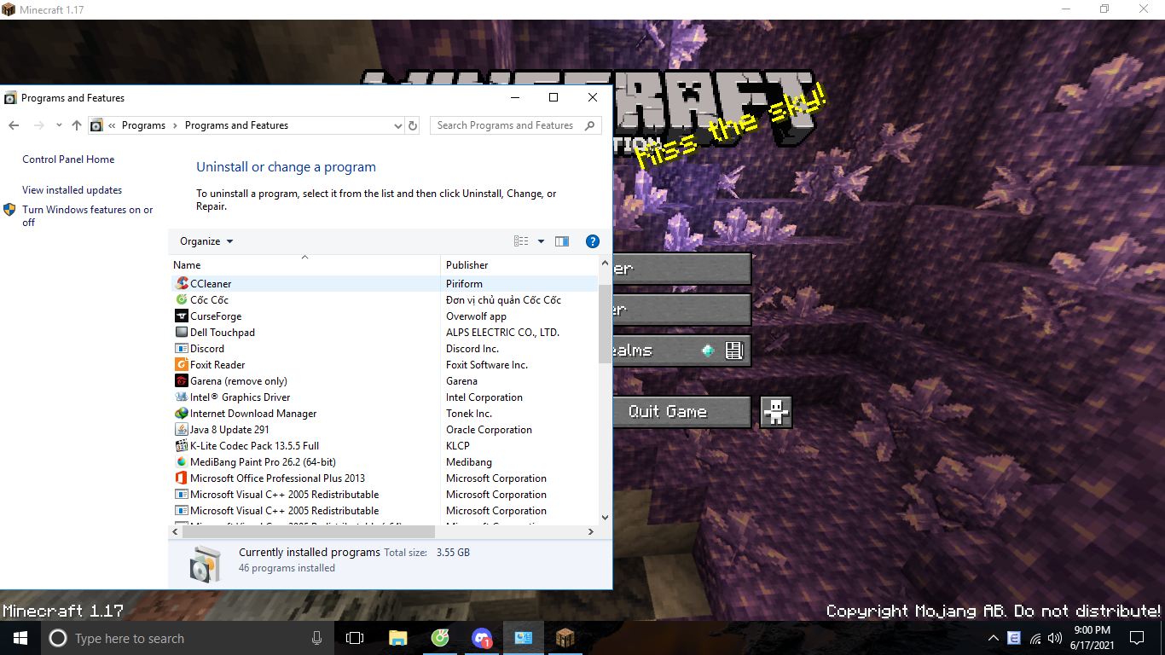Viewport: 1165px width, 655px height.
Task: Click the publisher text "Oracle Corporation"
Action: point(489,430)
